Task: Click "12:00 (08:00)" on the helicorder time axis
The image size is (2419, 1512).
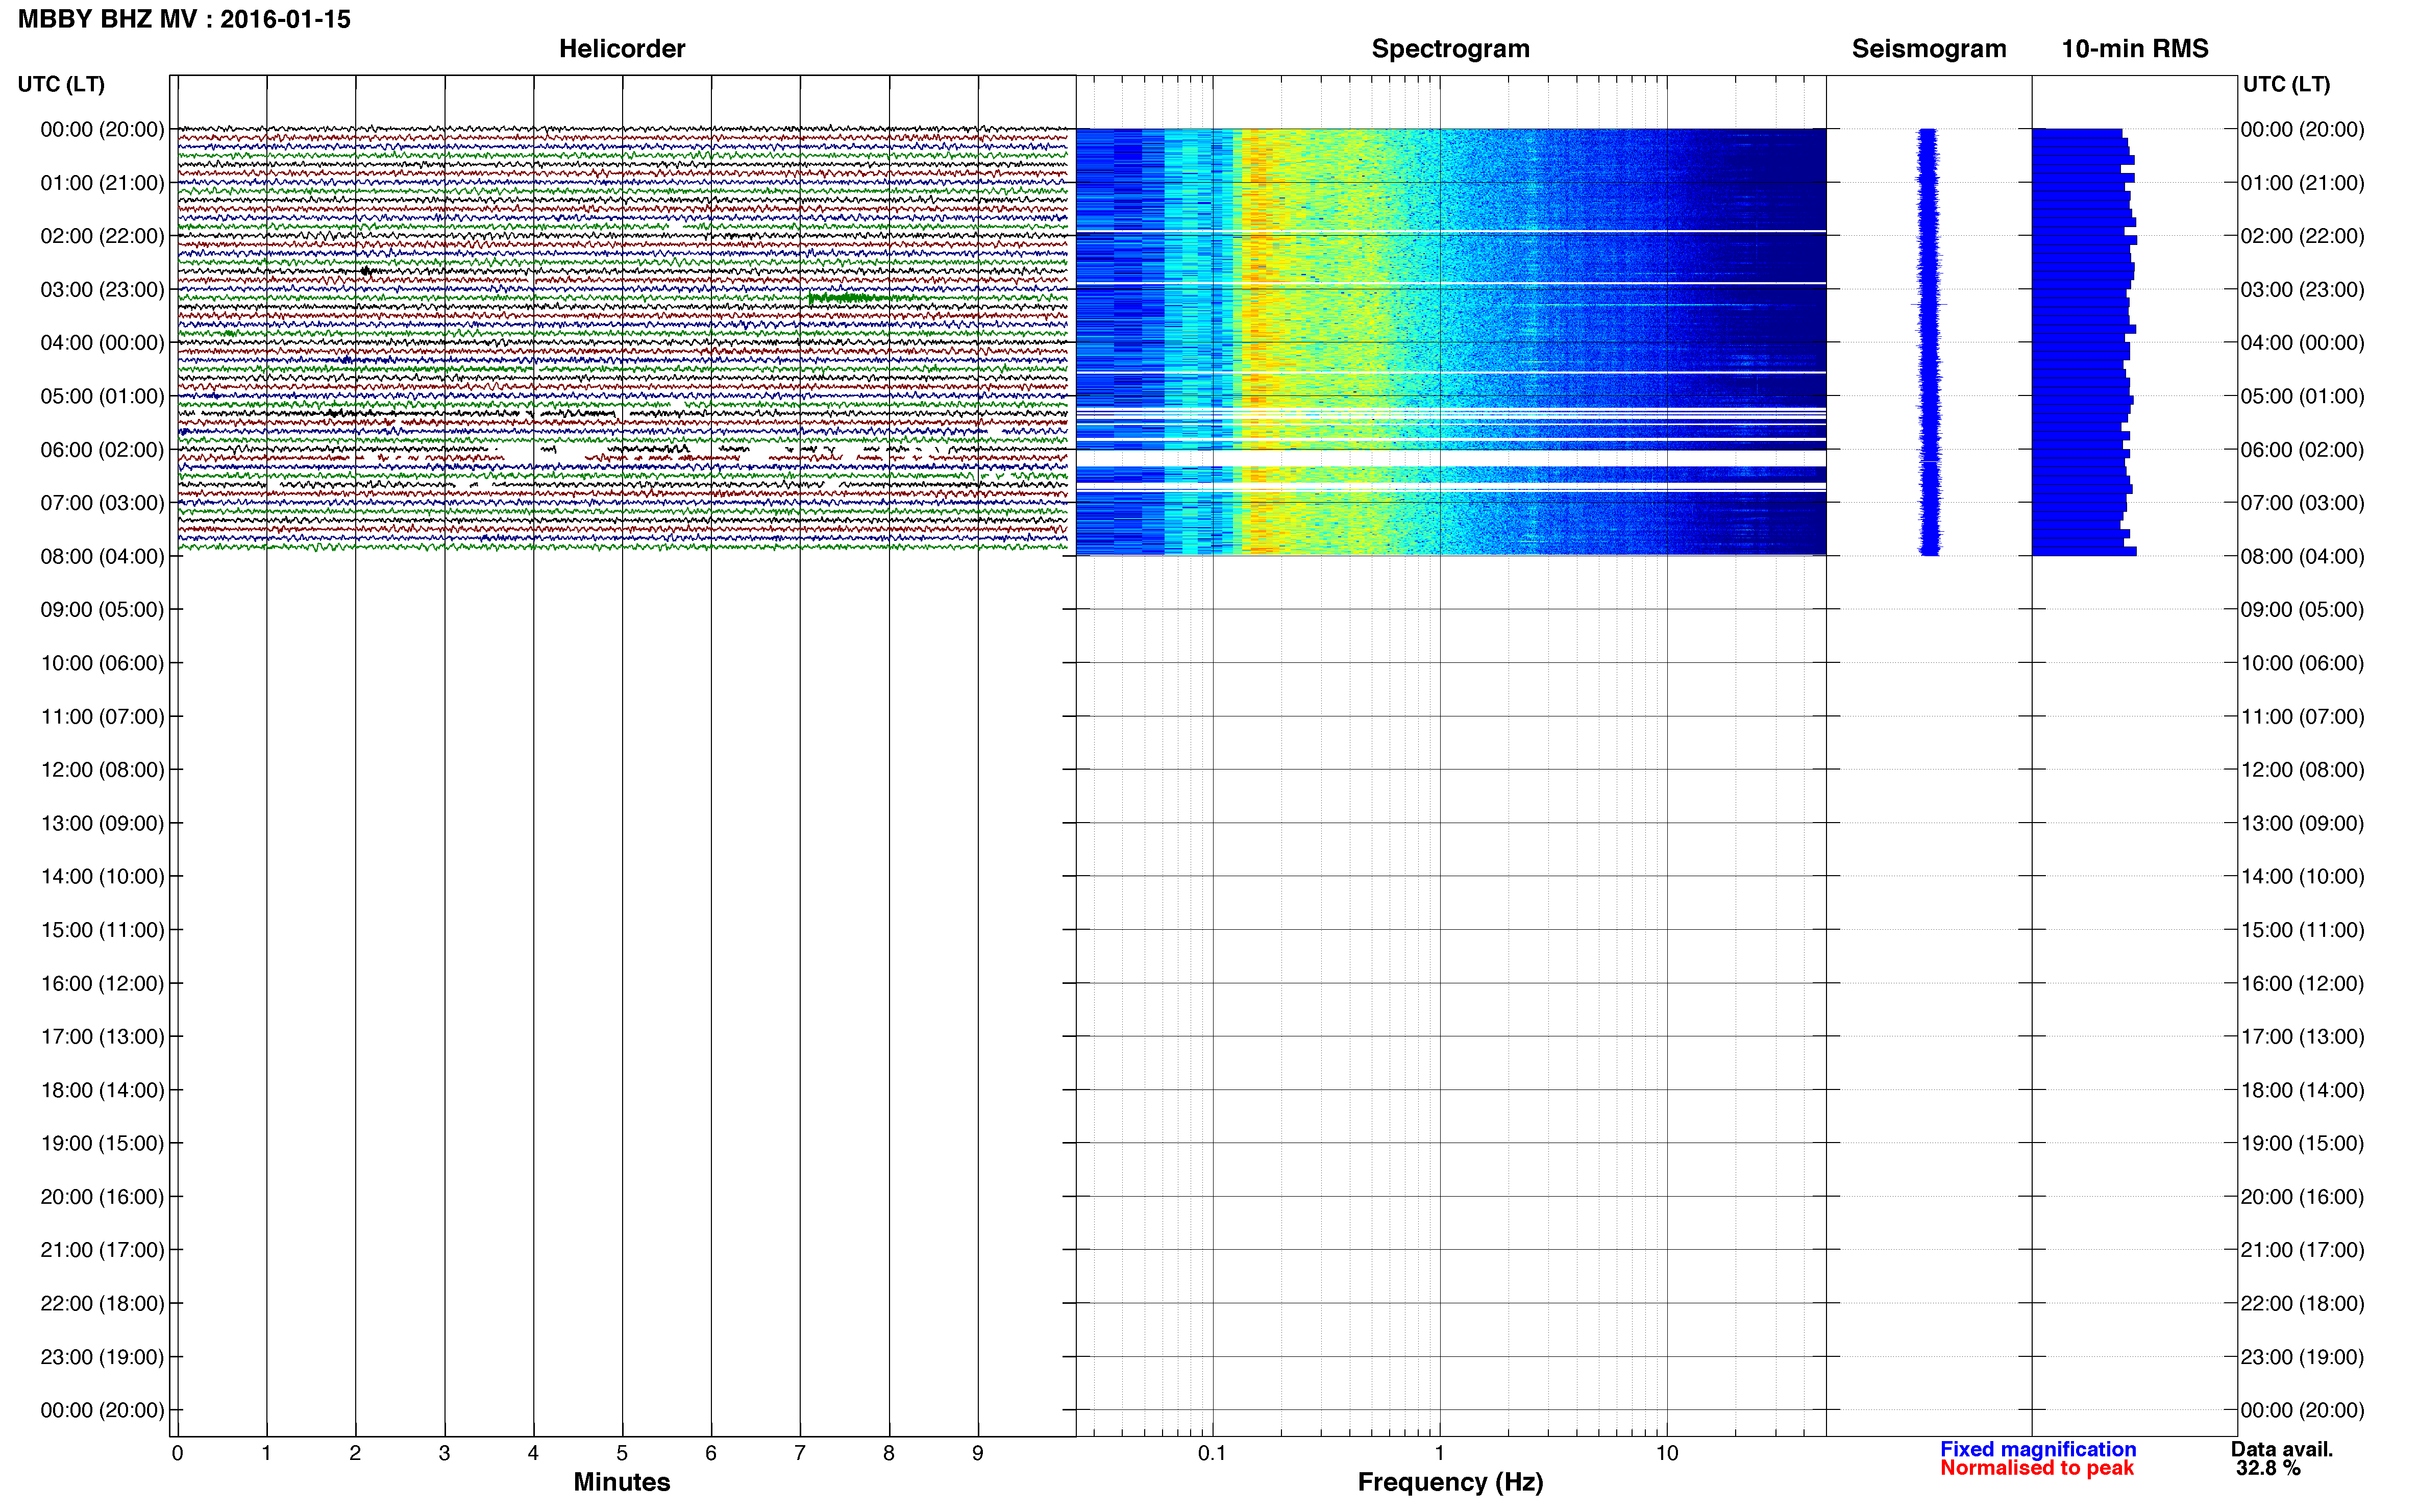Action: coord(102,769)
